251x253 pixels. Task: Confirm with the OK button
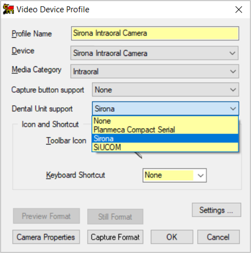pyautogui.click(x=172, y=237)
